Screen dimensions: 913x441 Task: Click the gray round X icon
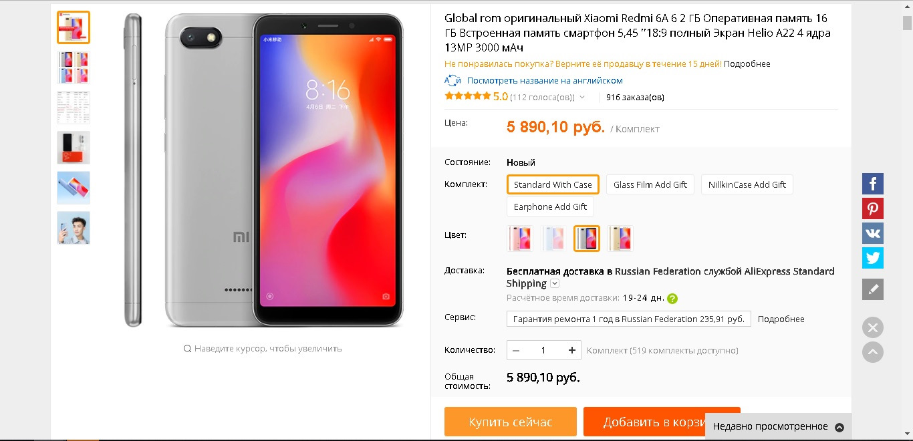[x=873, y=328]
